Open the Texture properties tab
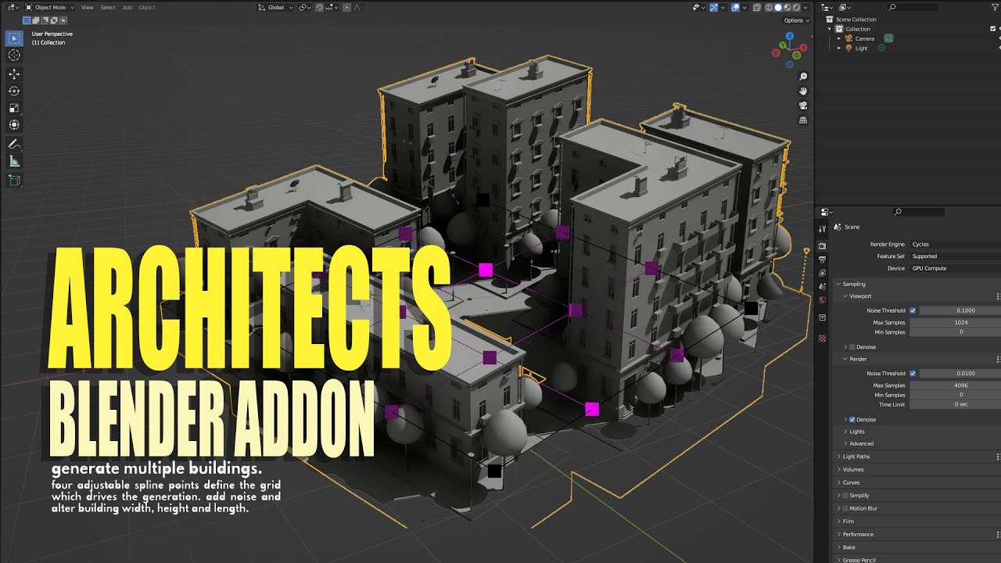The width and height of the screenshot is (1001, 563). pos(822,338)
